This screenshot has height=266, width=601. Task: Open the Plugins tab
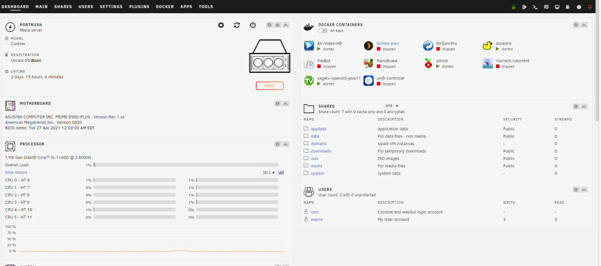coord(139,7)
